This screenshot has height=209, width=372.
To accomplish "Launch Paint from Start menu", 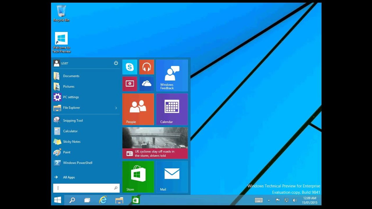I will point(86,152).
